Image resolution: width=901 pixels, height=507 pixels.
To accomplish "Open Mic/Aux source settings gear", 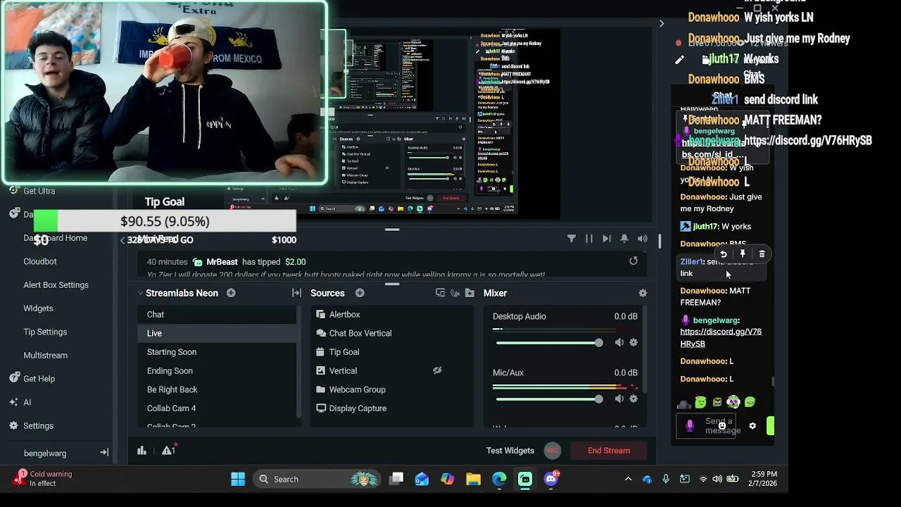I will click(634, 399).
